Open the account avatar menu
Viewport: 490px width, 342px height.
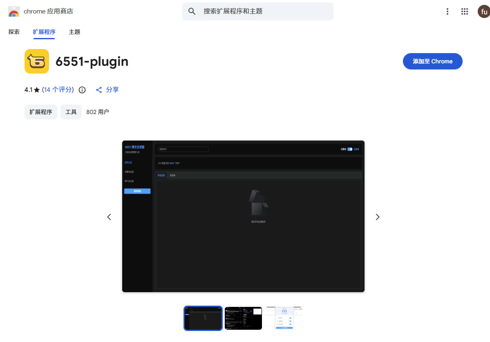[x=484, y=11]
